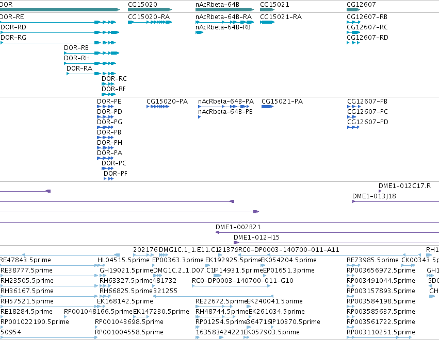Select the RP003561722.5prime EST
The height and width of the screenshot is (340, 439).
(x=350, y=328)
